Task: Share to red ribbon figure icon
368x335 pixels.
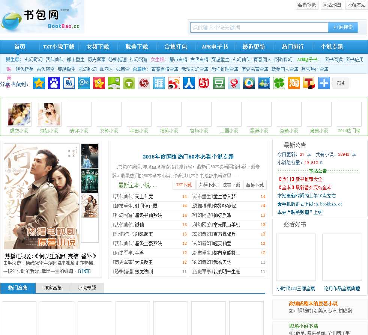Action: coord(234,83)
